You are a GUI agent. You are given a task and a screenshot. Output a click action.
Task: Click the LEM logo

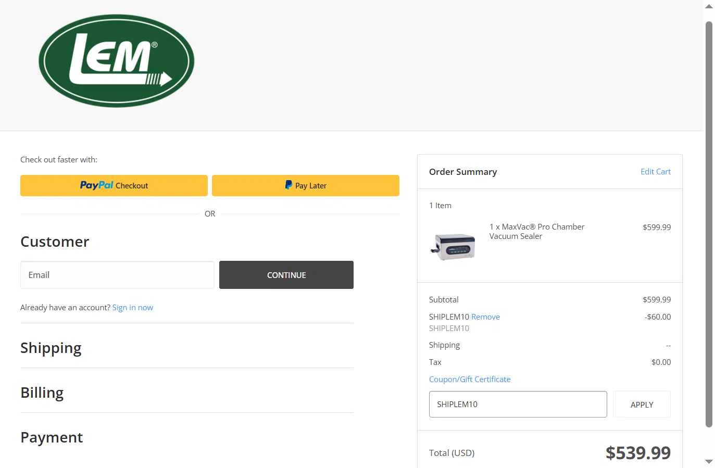click(116, 61)
